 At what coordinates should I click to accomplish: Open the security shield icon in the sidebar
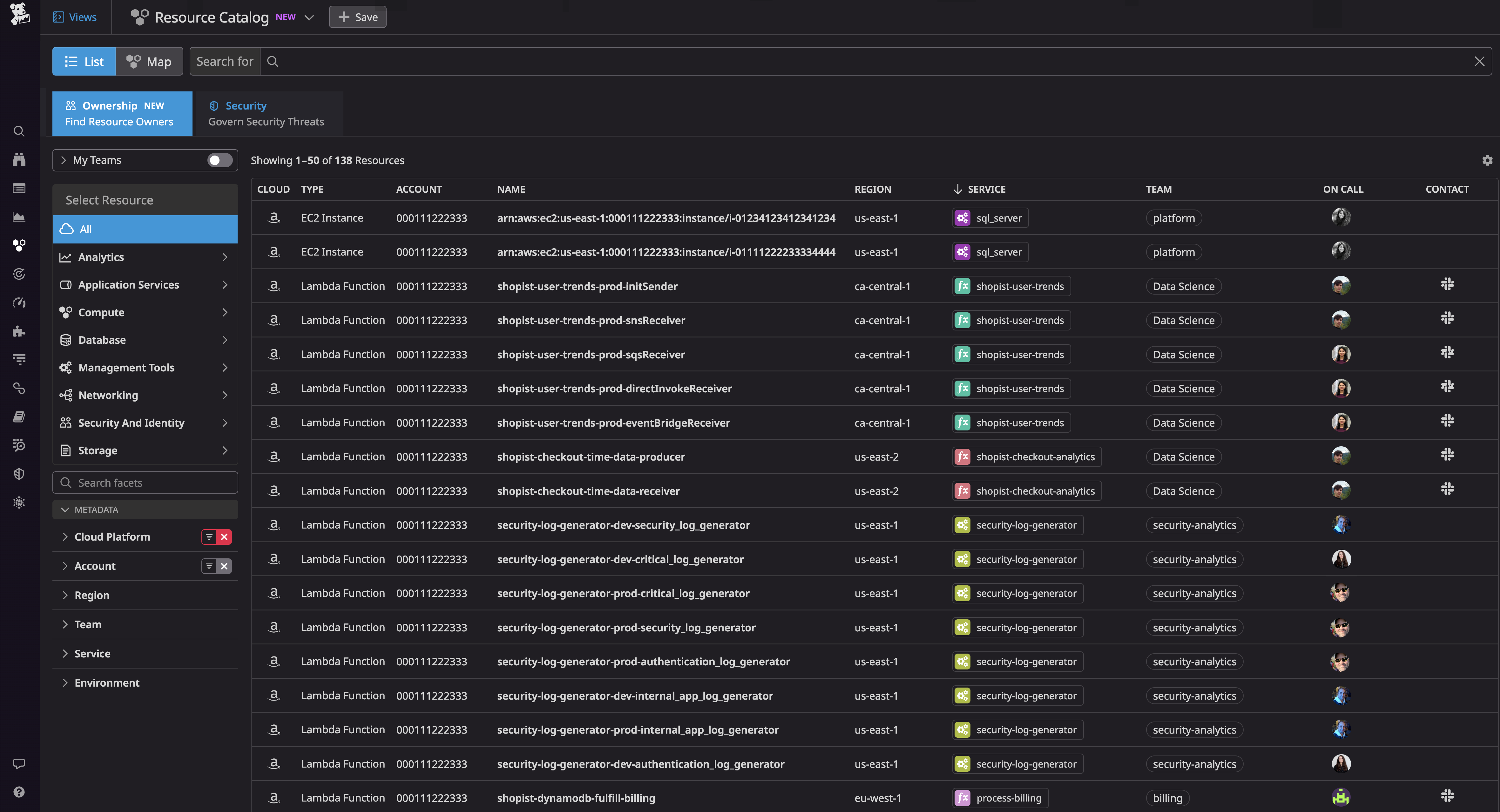click(x=19, y=473)
